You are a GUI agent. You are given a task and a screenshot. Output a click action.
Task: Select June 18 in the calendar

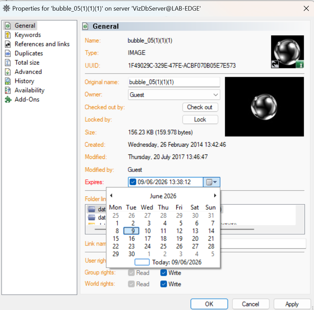point(163,239)
